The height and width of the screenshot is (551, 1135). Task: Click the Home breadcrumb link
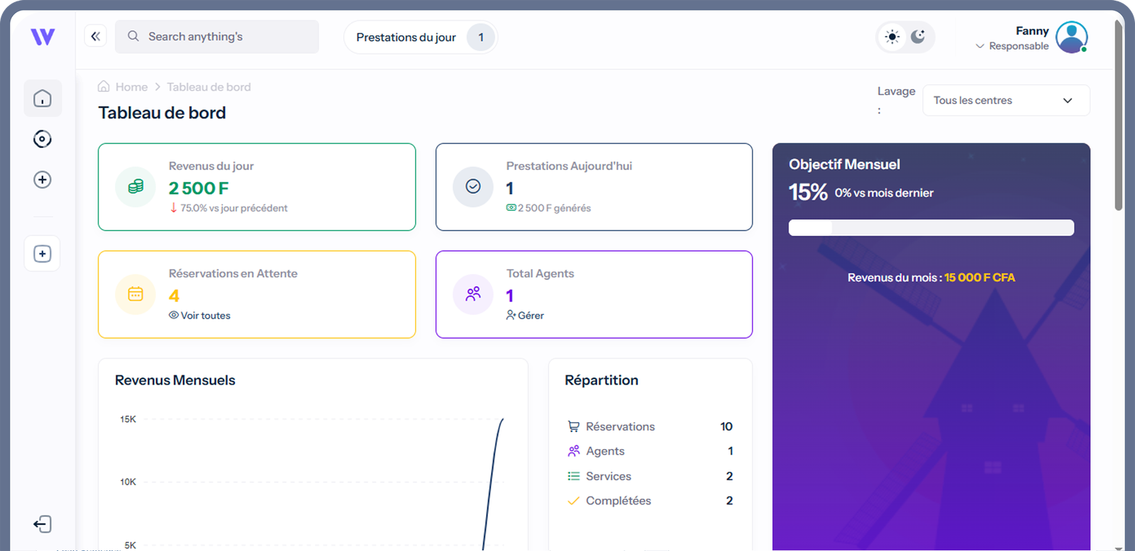[x=131, y=87]
